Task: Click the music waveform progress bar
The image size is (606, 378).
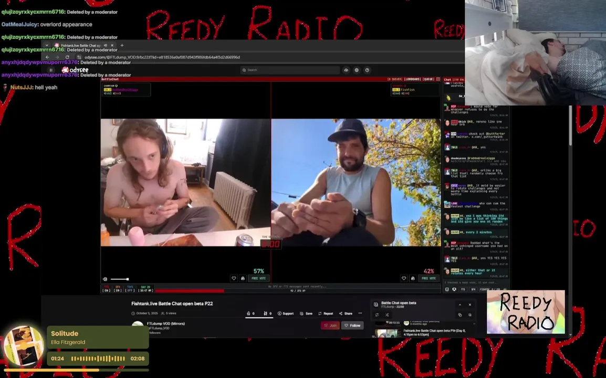Action: point(98,359)
